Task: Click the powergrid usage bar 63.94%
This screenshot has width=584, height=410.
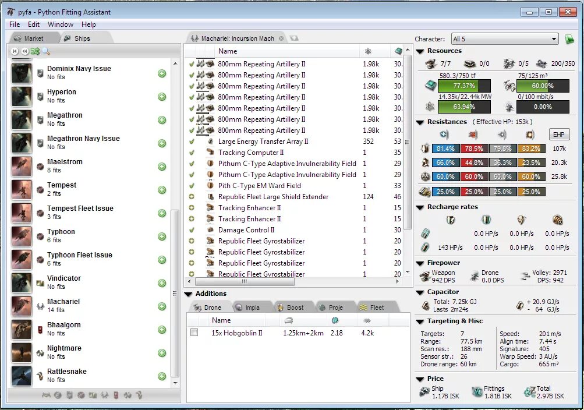Action: (x=464, y=107)
